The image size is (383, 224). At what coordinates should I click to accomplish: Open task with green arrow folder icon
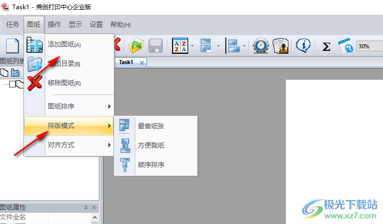click(136, 45)
